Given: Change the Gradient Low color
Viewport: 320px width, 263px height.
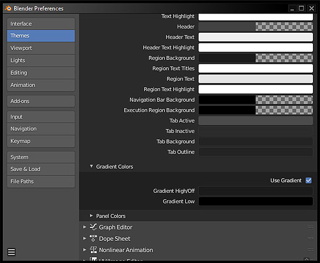Looking at the screenshot, I should click(x=256, y=201).
